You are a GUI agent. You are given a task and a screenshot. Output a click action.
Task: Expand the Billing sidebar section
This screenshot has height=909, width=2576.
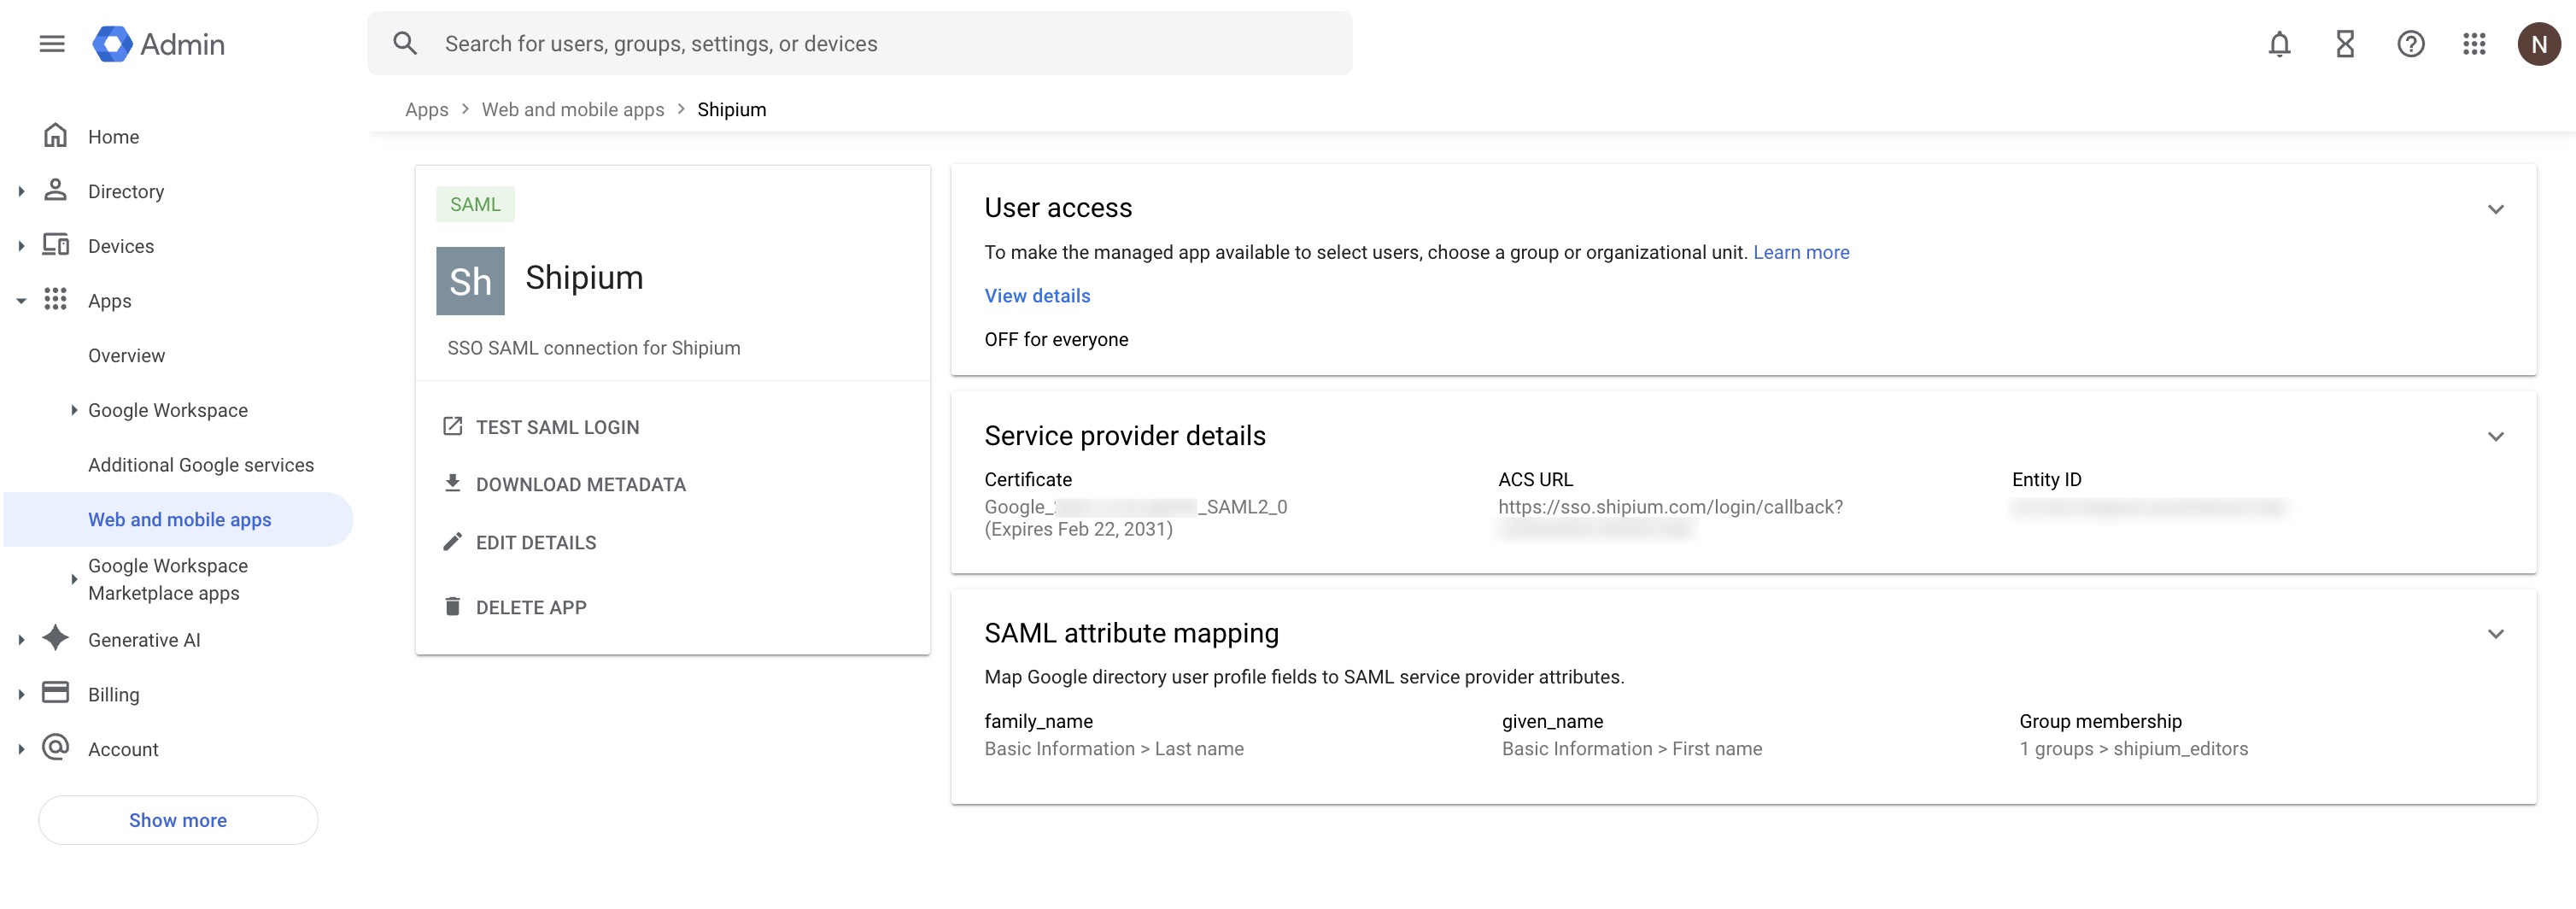tap(21, 695)
